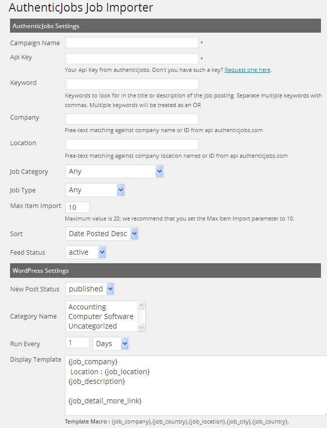
Task: Click the Run Every number field
Action: 77,343
